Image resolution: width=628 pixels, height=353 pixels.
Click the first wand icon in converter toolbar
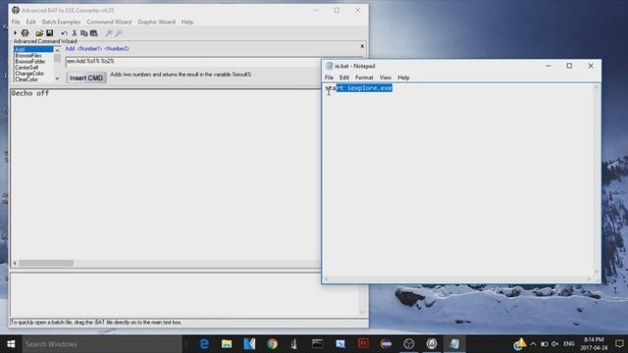click(x=109, y=33)
